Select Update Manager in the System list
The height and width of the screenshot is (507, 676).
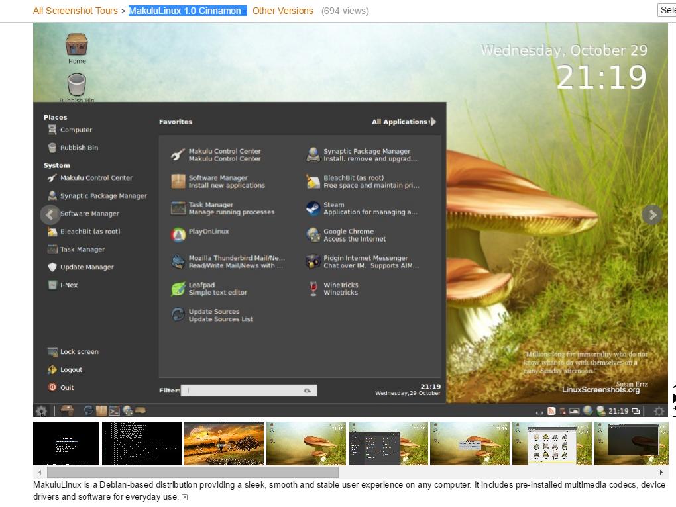tap(80, 267)
